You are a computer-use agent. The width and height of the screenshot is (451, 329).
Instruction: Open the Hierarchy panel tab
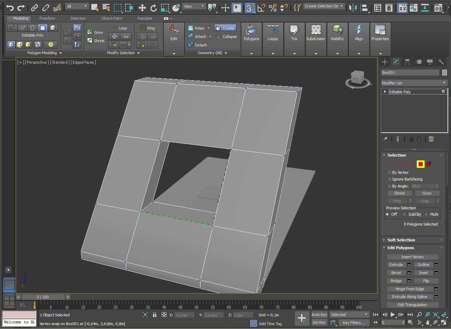click(407, 62)
